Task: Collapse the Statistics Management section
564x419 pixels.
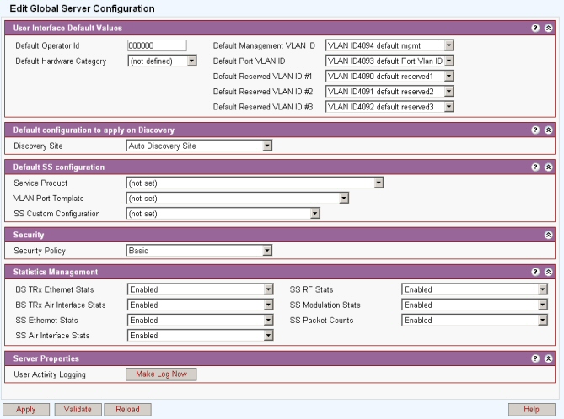Action: coord(549,273)
